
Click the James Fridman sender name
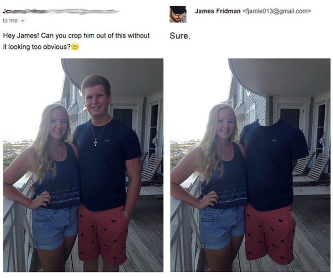[217, 11]
